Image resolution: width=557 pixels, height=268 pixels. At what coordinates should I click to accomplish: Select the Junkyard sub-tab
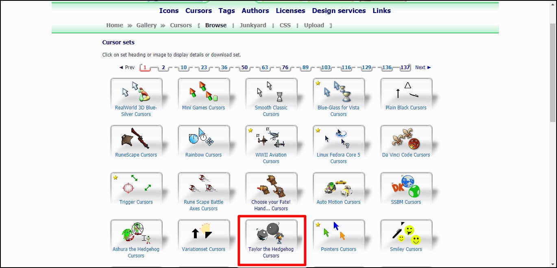[x=253, y=25]
